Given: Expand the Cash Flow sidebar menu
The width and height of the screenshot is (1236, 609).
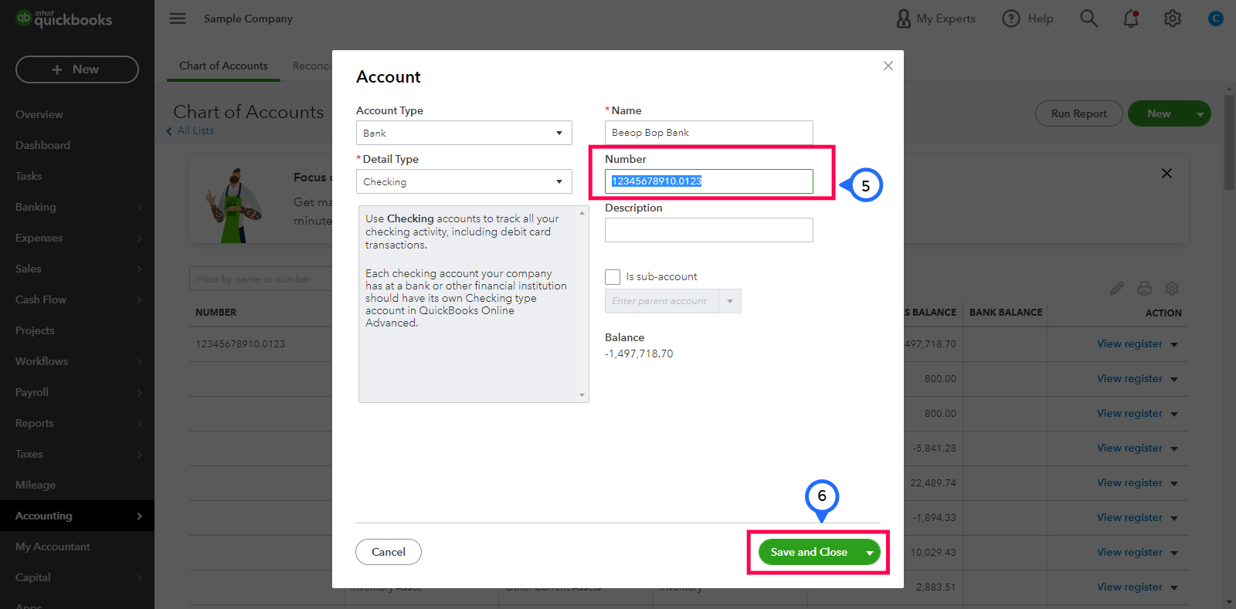Looking at the screenshot, I should pos(77,299).
